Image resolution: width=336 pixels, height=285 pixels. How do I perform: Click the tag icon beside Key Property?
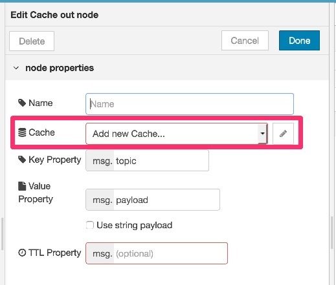click(x=22, y=160)
